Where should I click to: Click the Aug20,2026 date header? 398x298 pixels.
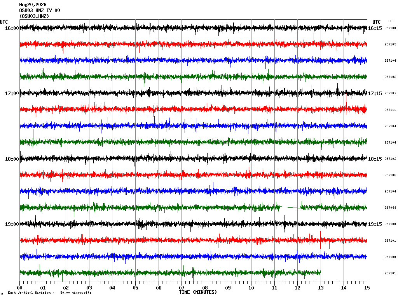(x=33, y=5)
